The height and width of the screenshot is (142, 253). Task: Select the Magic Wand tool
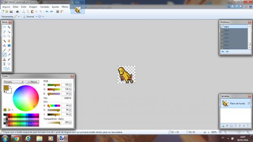coord(4,41)
